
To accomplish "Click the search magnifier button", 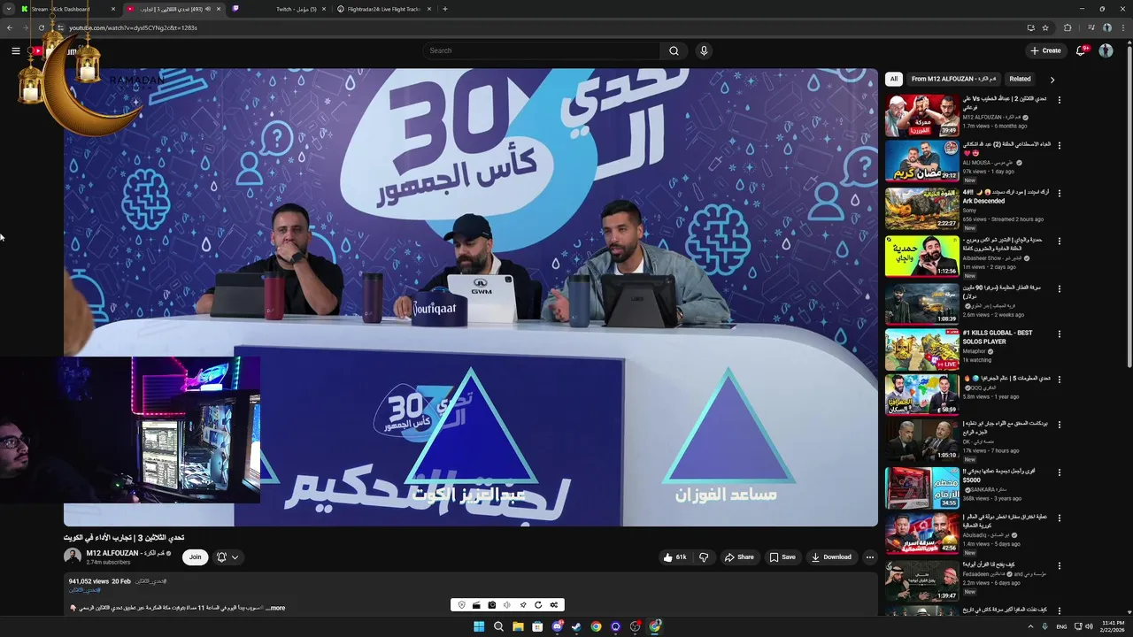I will pos(674,50).
